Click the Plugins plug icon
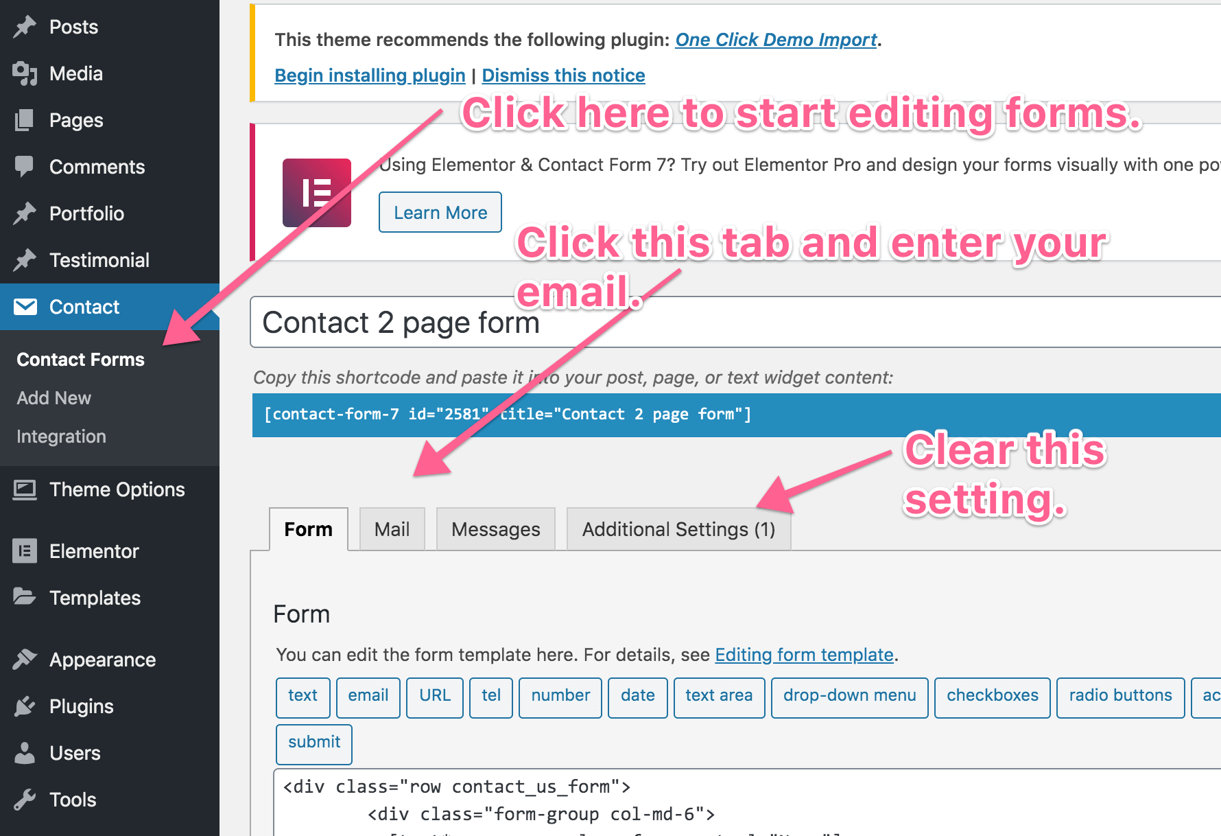 [x=25, y=706]
